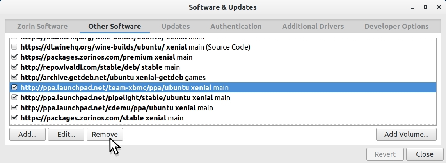Screen dimensions: 446x163
Task: Enable the winehq Source Code repository checkbox
Action: click(x=14, y=47)
